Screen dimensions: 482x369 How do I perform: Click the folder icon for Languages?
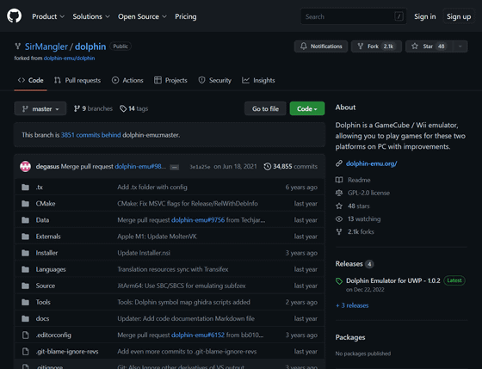(26, 269)
